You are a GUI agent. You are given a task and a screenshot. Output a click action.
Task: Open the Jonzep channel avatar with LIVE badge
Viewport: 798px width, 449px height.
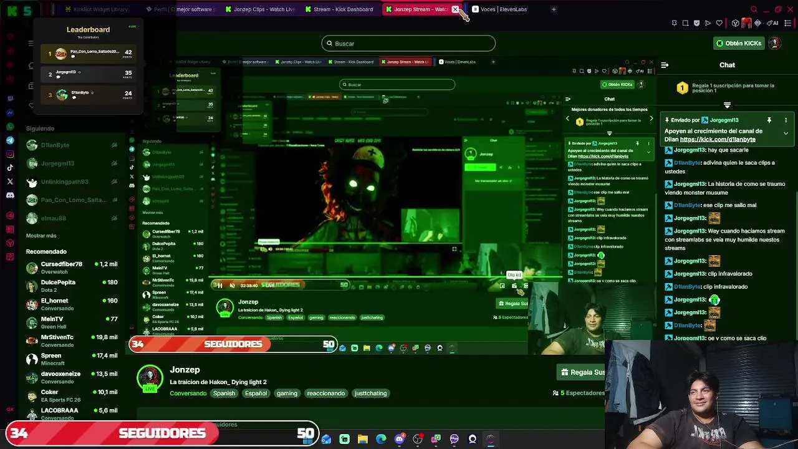[x=150, y=379]
